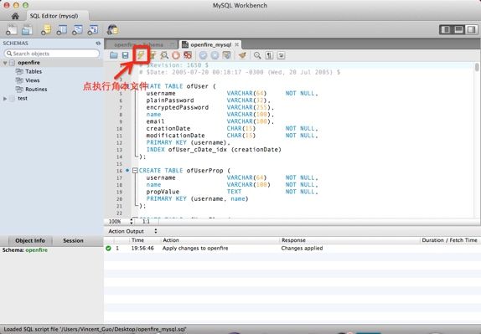Screen dimensions: 481x334
Task: Click the green openfire schema link
Action: click(x=37, y=250)
